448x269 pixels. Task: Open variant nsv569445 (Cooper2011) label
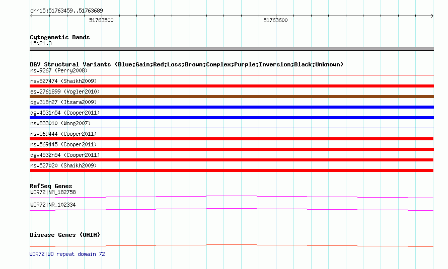click(63, 144)
